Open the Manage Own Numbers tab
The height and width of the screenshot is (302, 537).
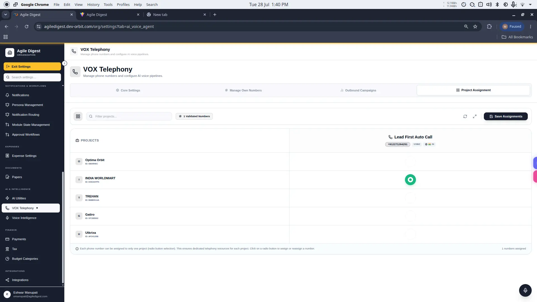pos(243,90)
